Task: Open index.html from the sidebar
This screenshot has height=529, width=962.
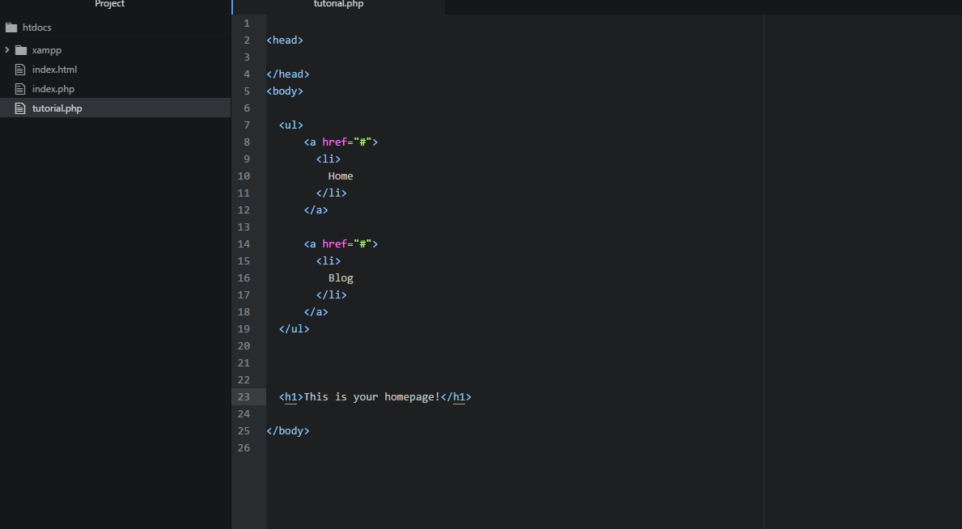Action: click(53, 69)
